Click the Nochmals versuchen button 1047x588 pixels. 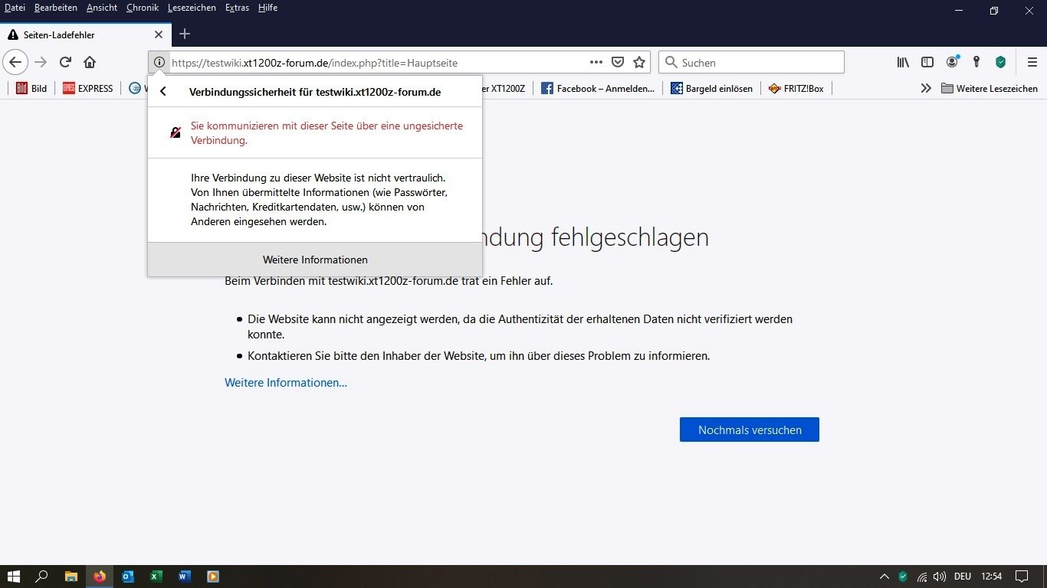point(749,430)
